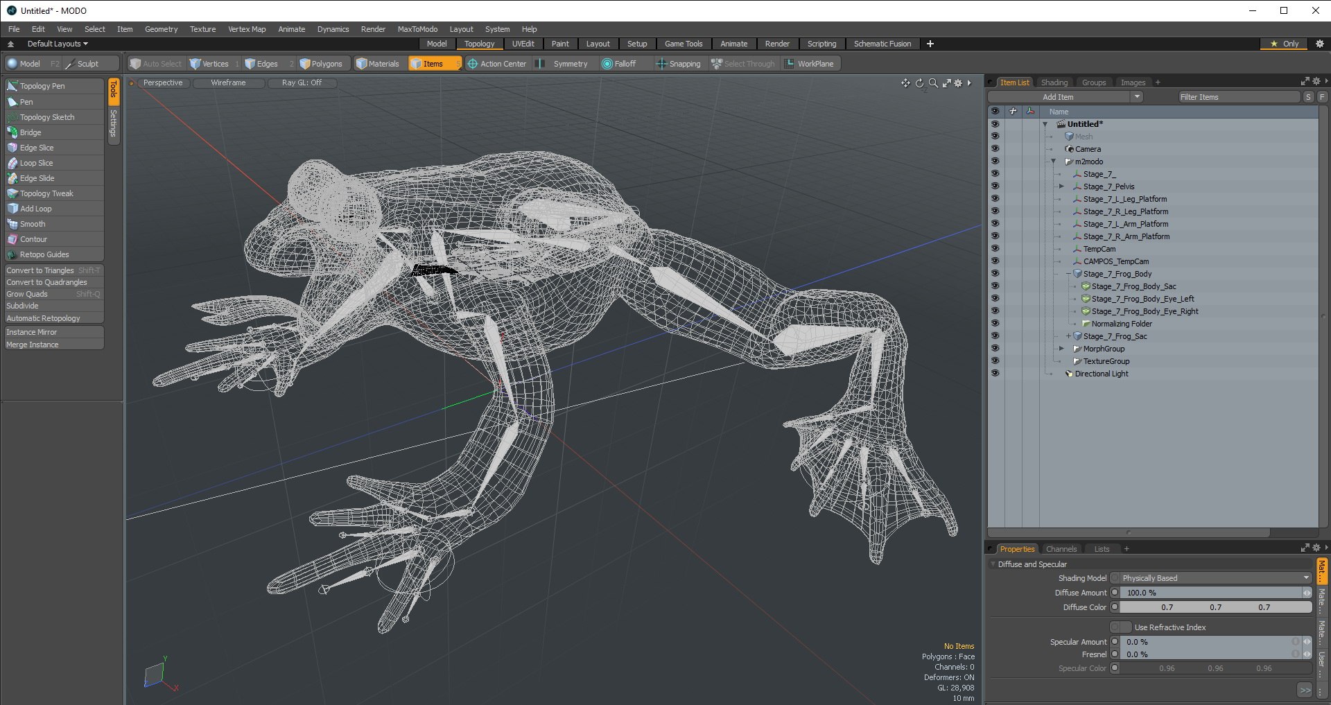
Task: Expand the Stage_7_Pelvis tree item
Action: (1061, 186)
